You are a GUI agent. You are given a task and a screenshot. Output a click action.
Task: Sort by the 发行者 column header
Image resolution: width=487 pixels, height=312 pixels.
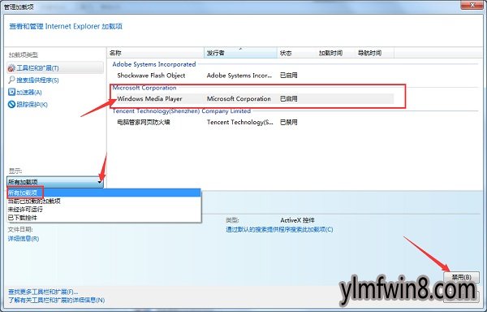pos(240,53)
